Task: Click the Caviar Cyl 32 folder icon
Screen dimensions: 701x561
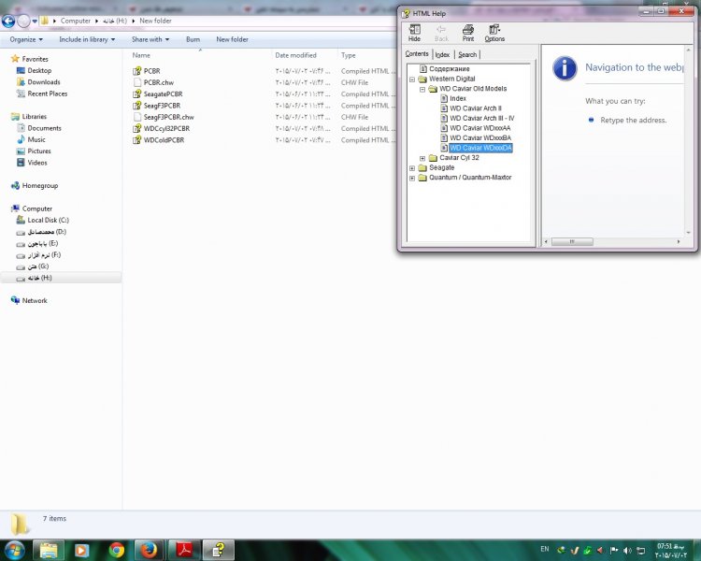Action: pos(433,158)
